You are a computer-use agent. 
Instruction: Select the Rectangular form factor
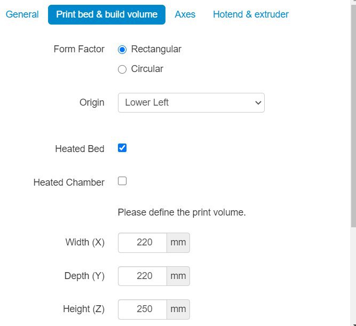(122, 50)
